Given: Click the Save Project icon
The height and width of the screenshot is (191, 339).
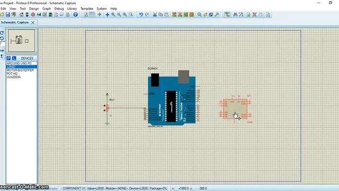Looking at the screenshot, I should 8,14.
